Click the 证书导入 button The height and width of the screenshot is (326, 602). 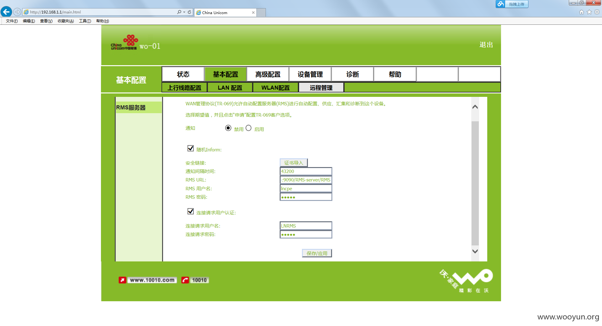pos(294,163)
